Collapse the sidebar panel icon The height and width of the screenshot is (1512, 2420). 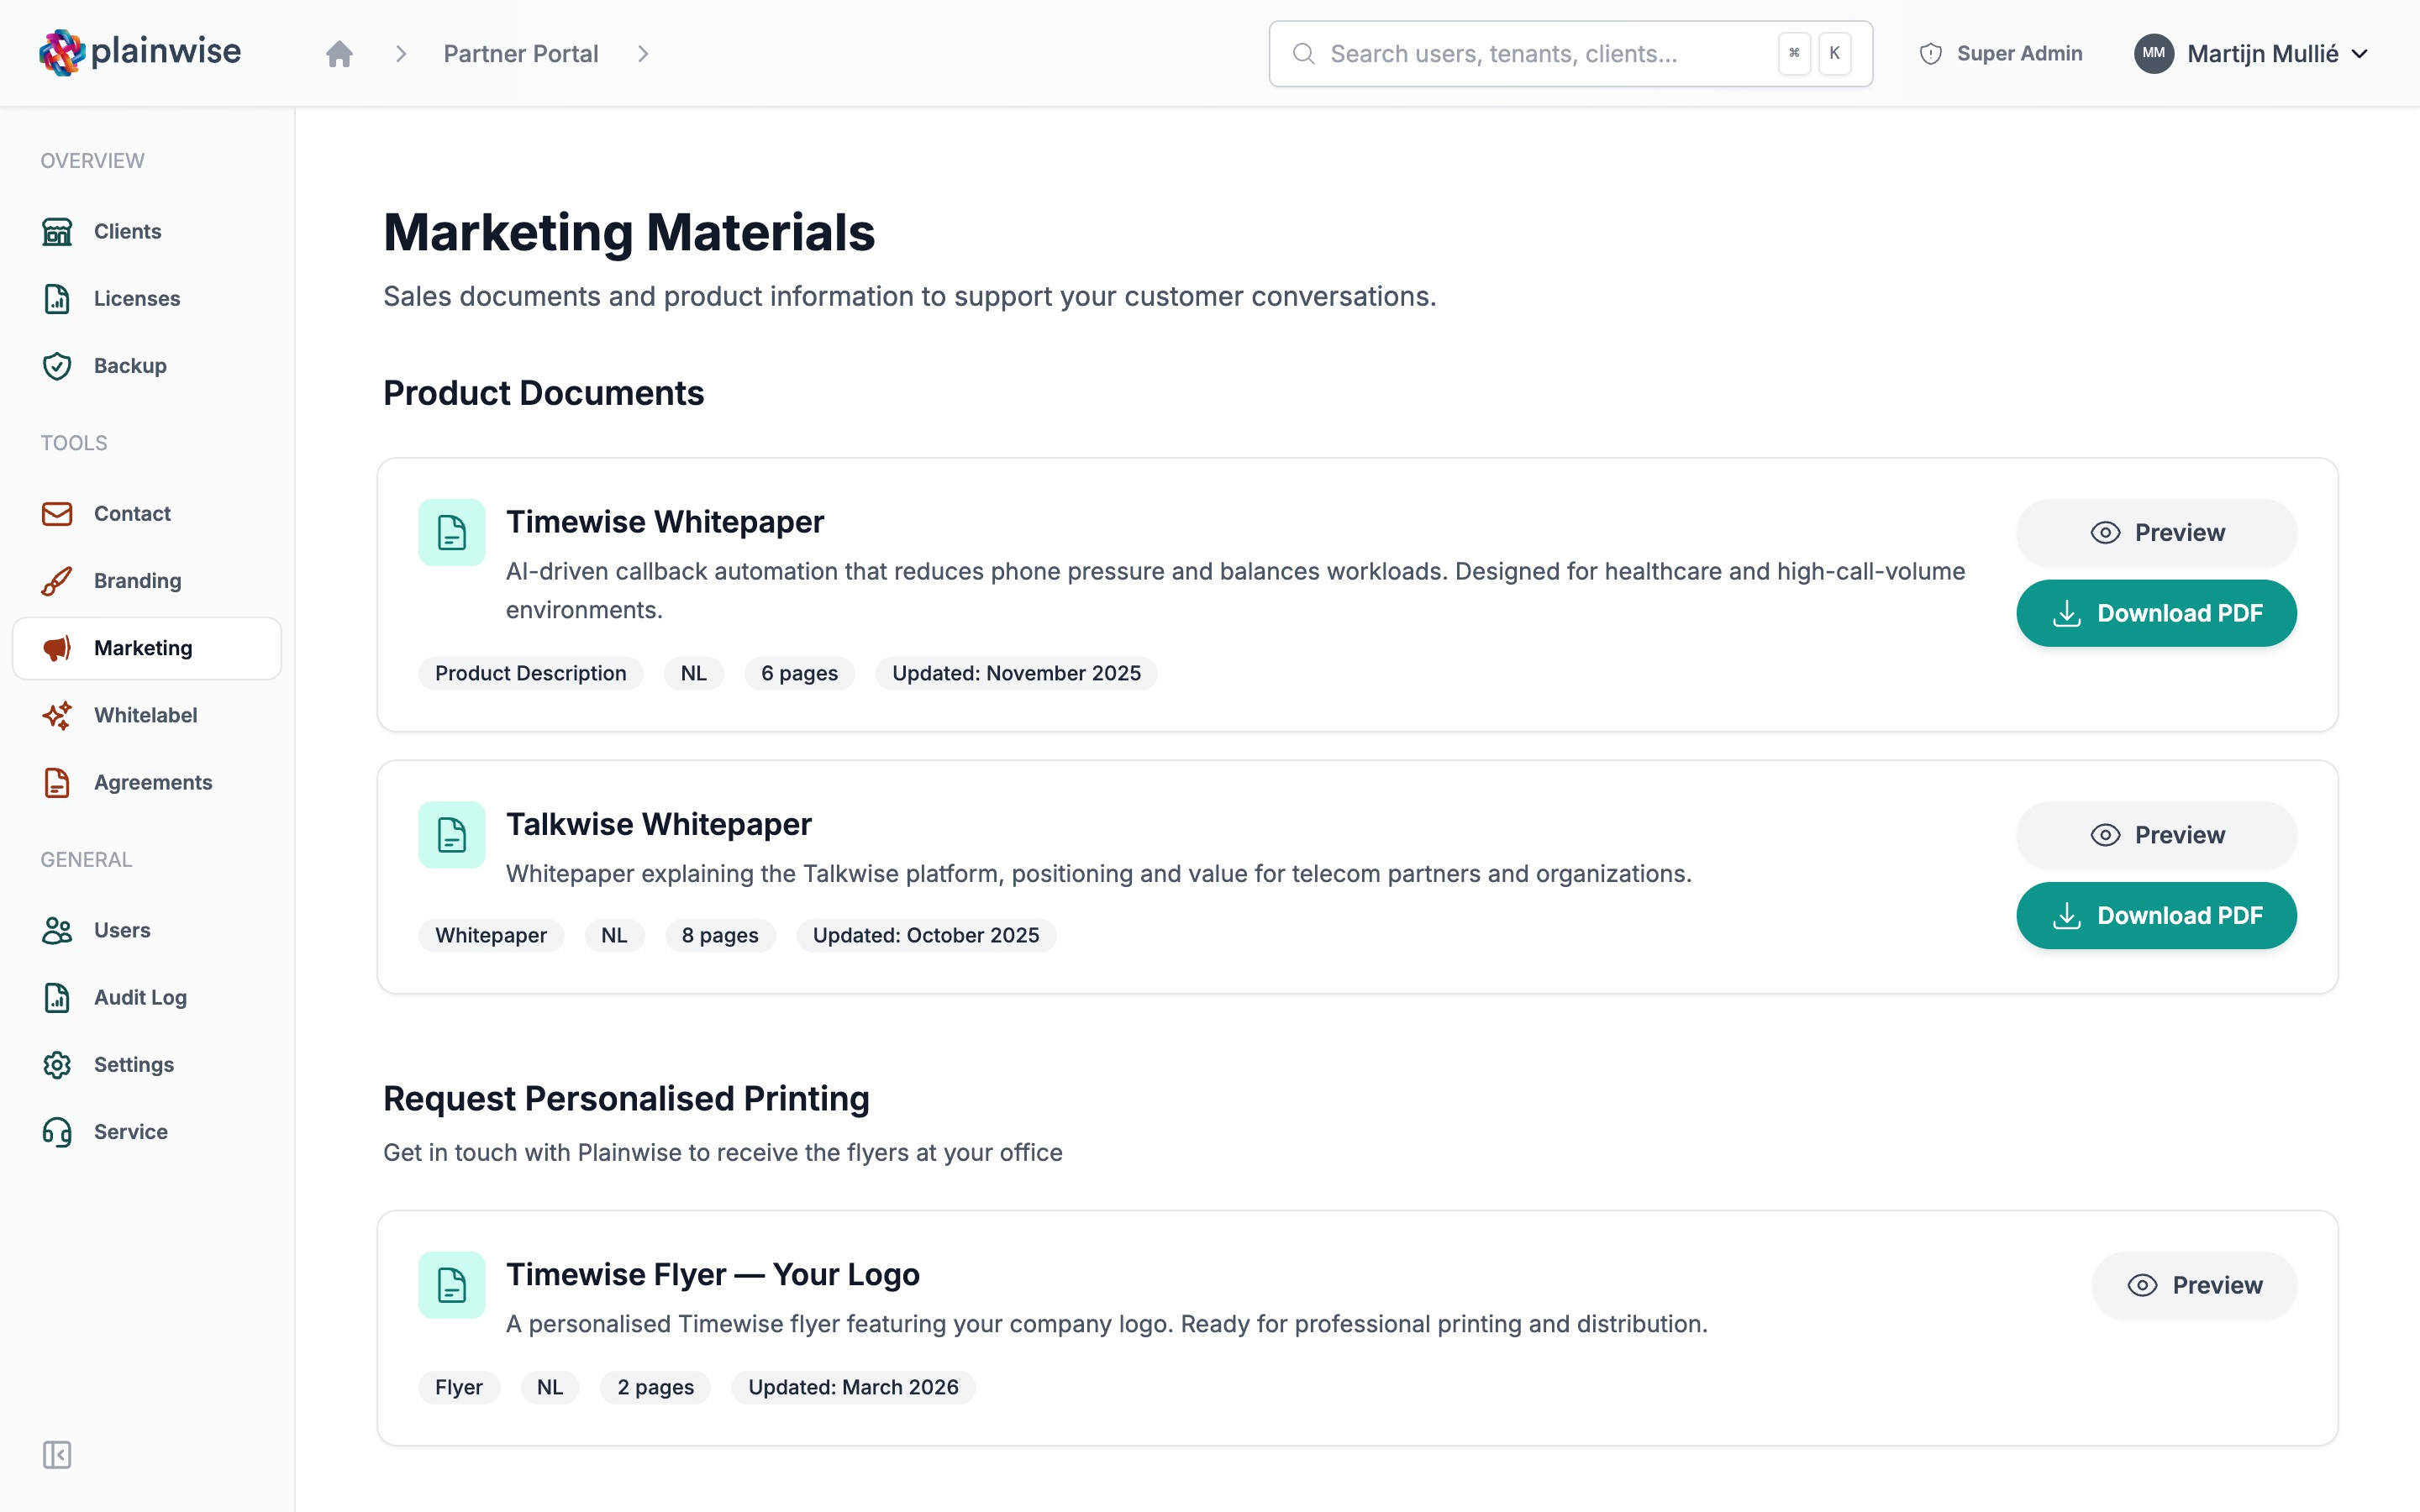pos(57,1454)
